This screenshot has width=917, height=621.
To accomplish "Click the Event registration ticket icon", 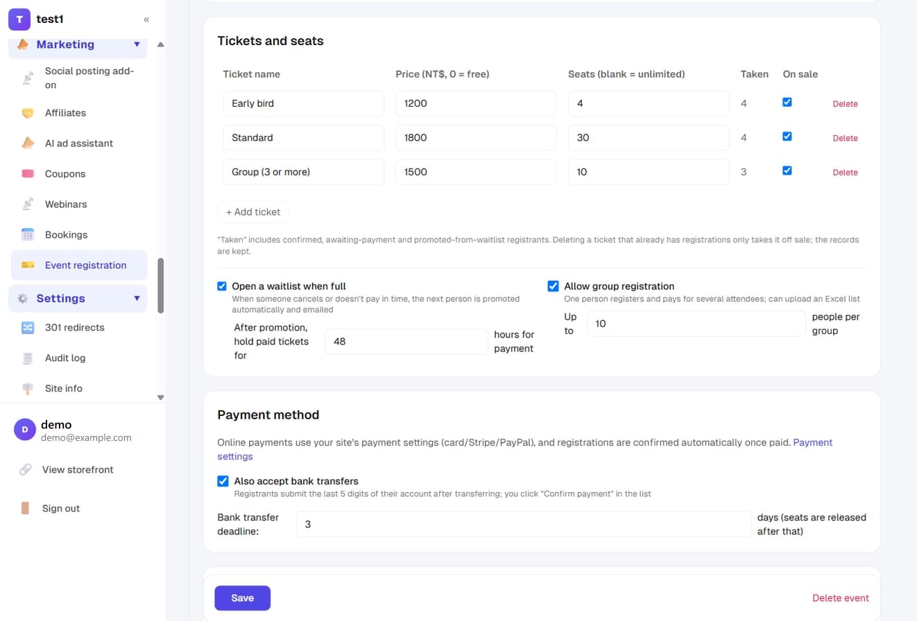I will click(x=28, y=265).
